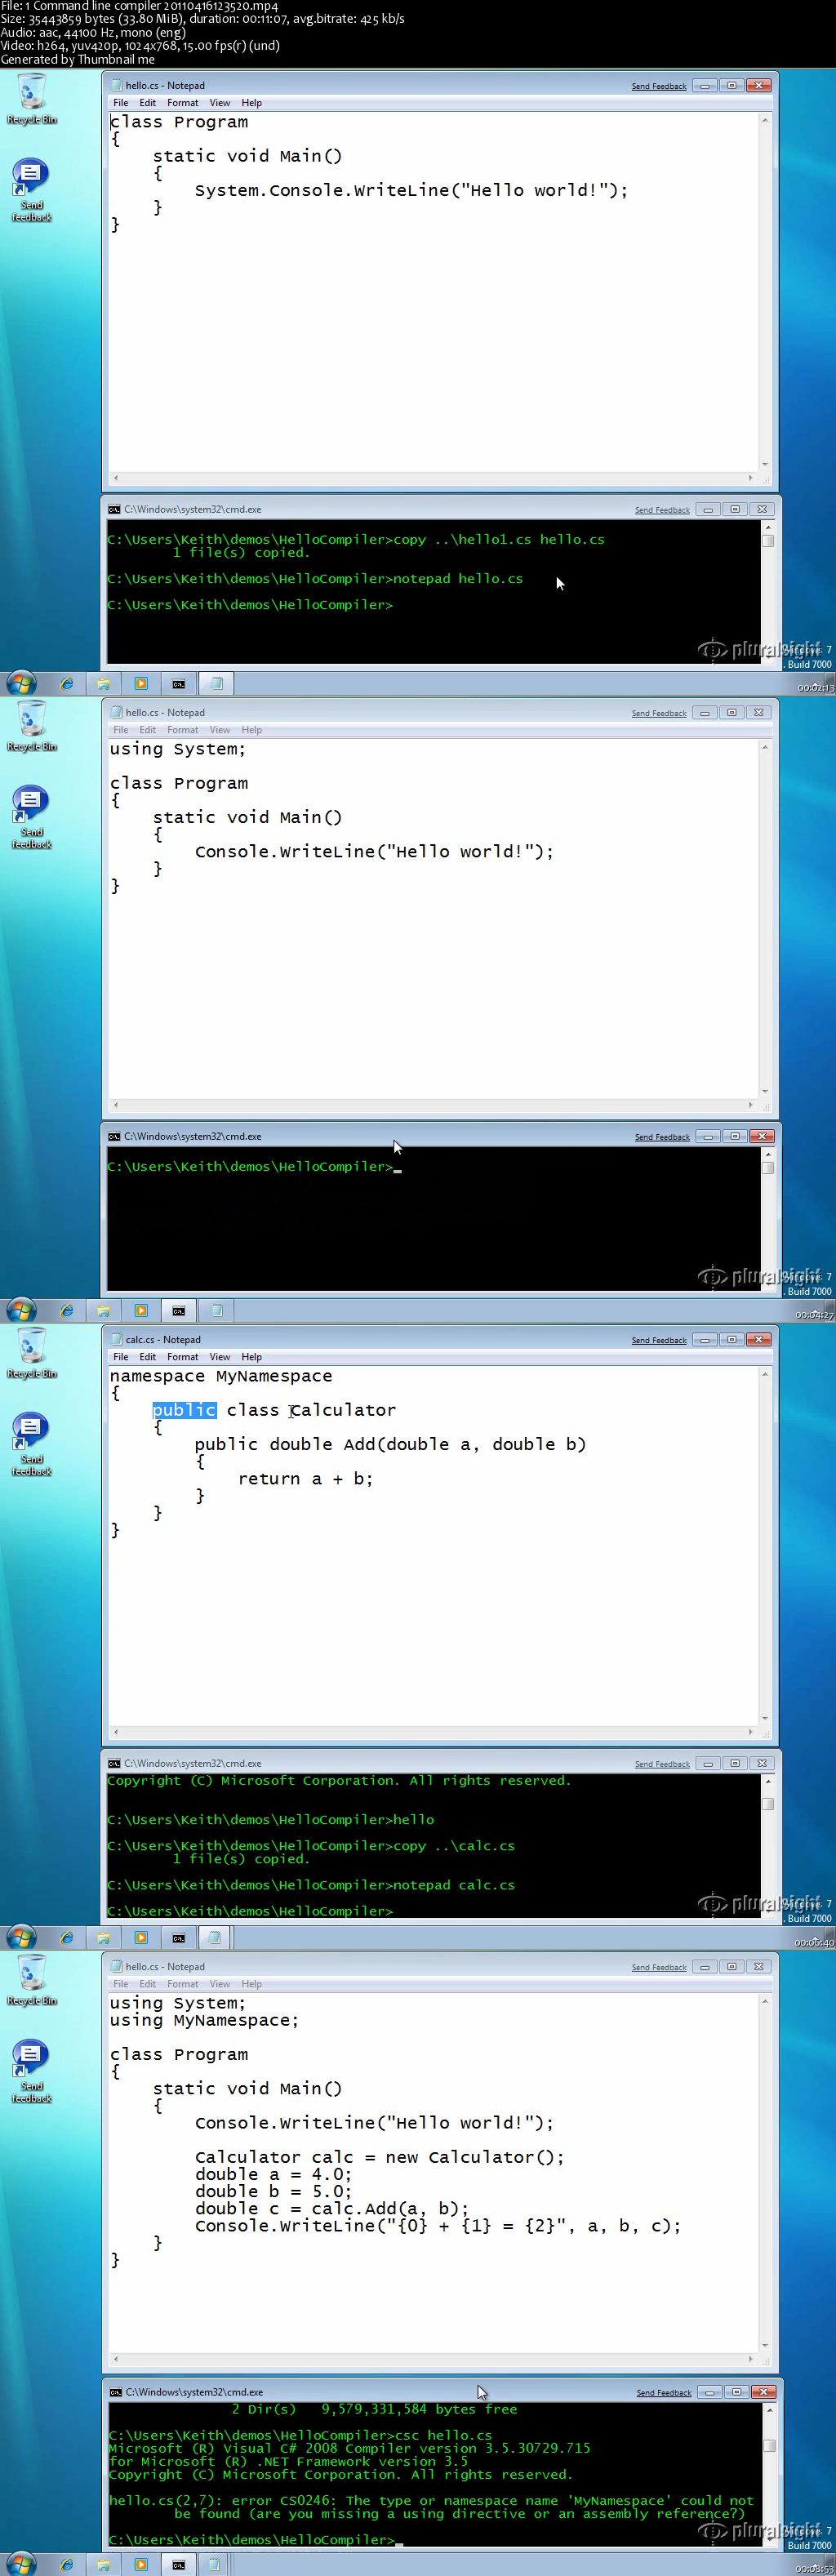Open Format menu in calc.cs Notepad
The image size is (836, 2576).
coord(182,1357)
